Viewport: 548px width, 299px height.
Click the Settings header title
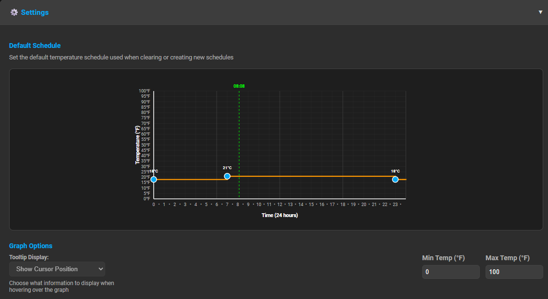coord(35,12)
